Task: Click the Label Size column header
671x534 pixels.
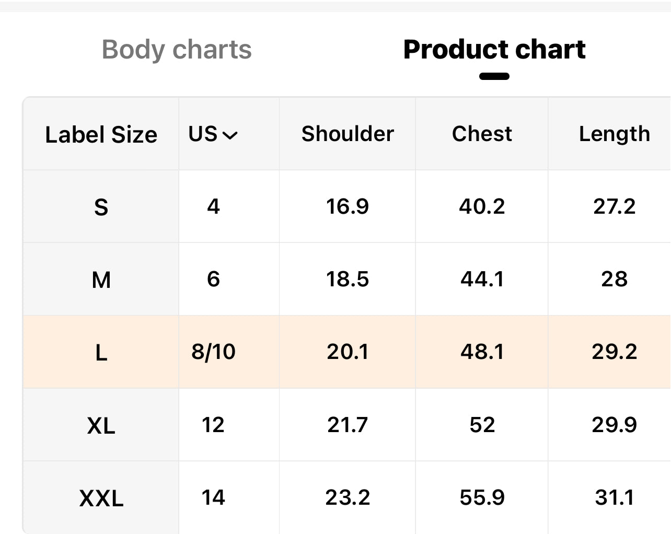Action: pos(101,134)
